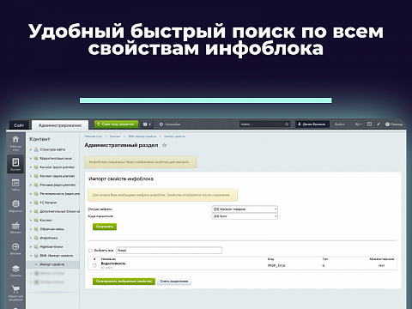The height and width of the screenshot is (309, 412).
Task: Click the Код column header
Action: coord(270,259)
